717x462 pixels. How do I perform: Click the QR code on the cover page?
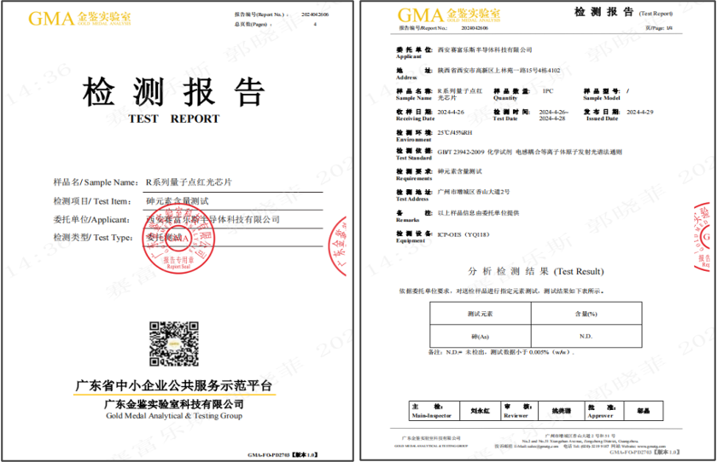(173, 342)
